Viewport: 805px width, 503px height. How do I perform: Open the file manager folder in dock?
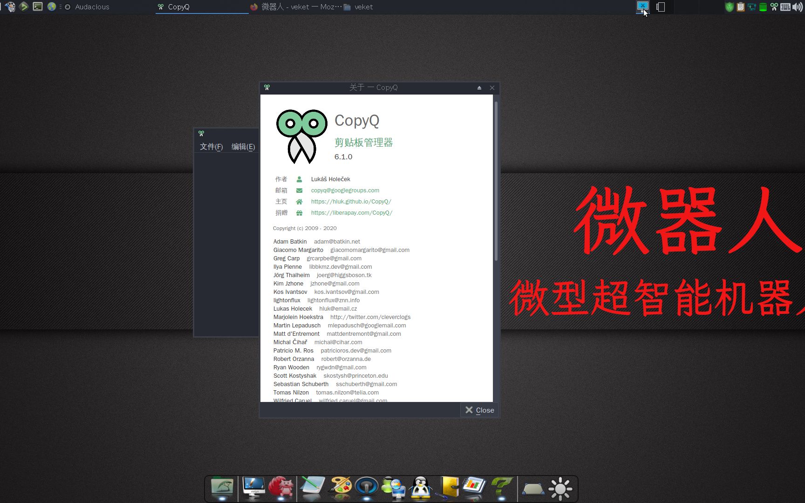tap(222, 488)
